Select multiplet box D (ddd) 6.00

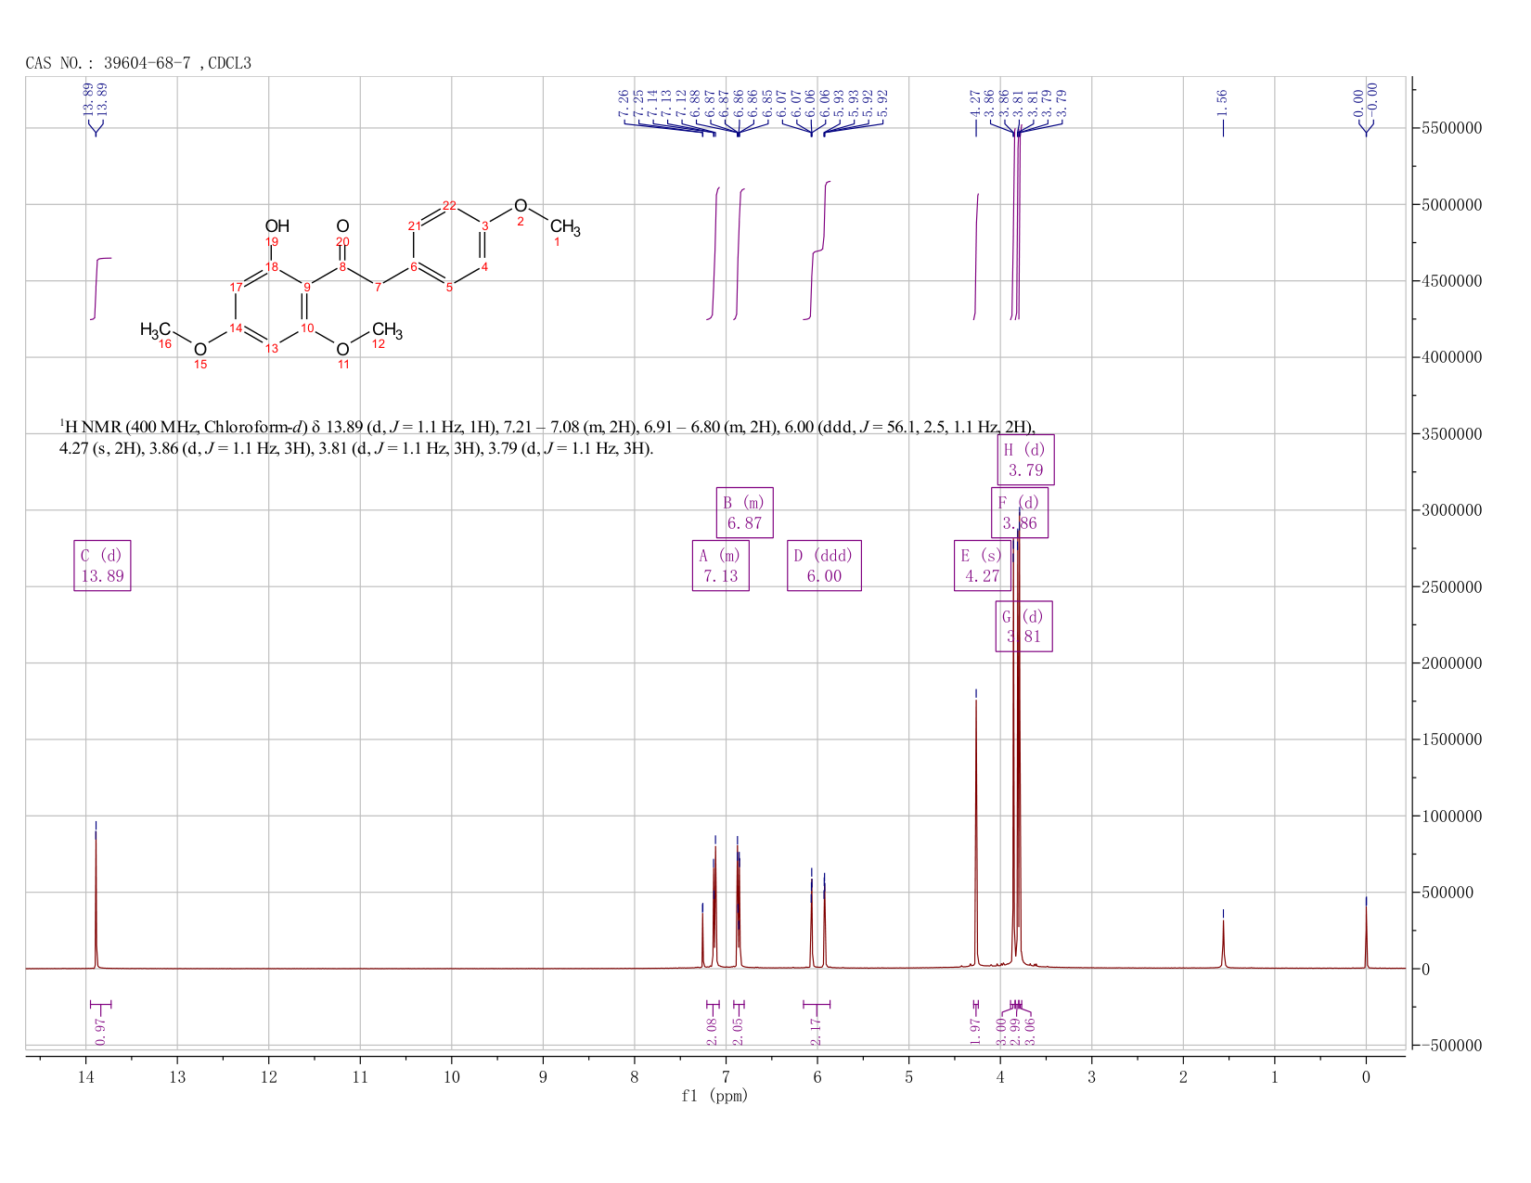tap(824, 566)
